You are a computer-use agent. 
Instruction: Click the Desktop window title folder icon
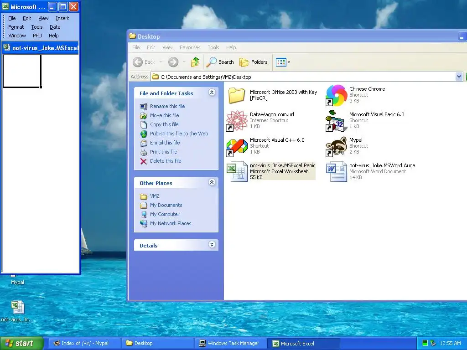click(133, 36)
